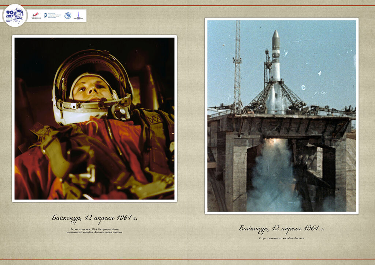Select the caption 'Летчик-космонавт Ю.А. Гагарин в кабине'
The height and width of the screenshot is (265, 375).
click(x=94, y=229)
